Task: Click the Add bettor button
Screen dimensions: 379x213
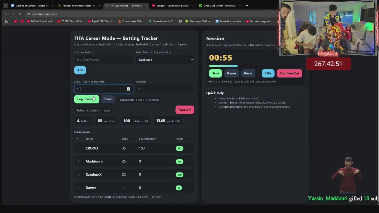Action: [80, 70]
